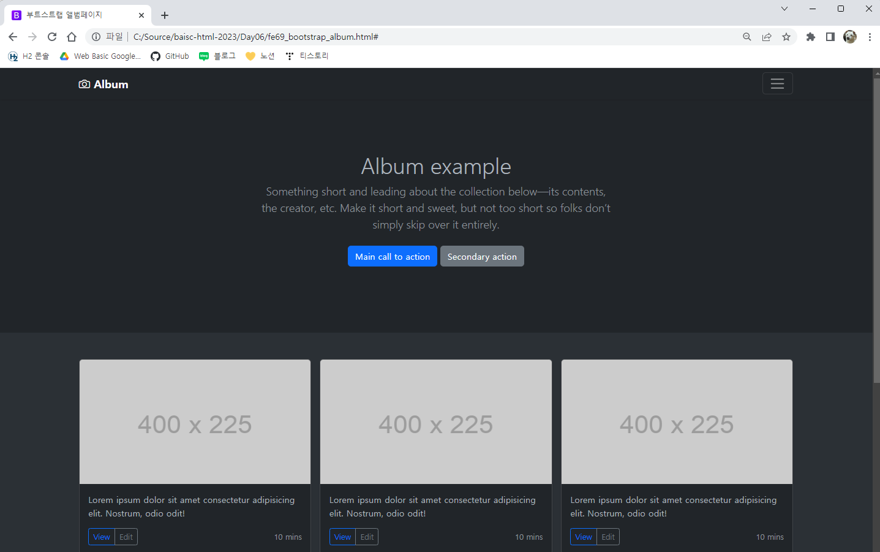
Task: Toggle the browser side panel icon
Action: click(830, 37)
